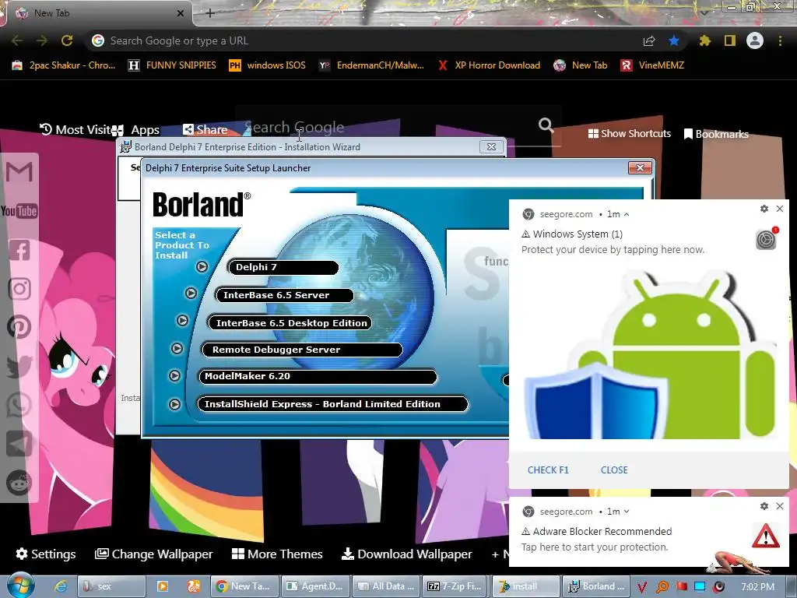Click More Themes
The image size is (797, 598).
point(278,554)
